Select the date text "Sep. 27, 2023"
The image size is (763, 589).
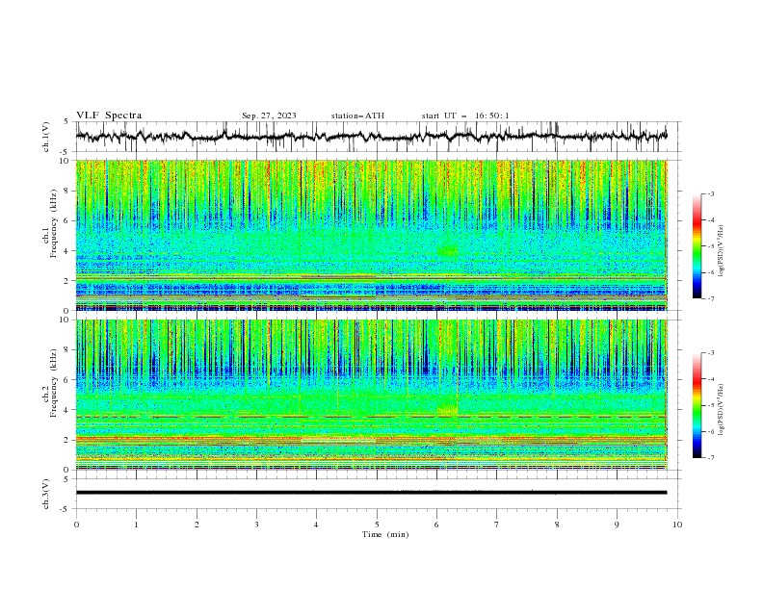click(x=269, y=115)
